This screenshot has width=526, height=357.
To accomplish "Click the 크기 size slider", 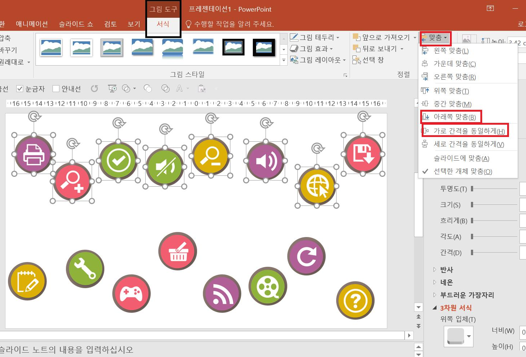I will coord(494,204).
